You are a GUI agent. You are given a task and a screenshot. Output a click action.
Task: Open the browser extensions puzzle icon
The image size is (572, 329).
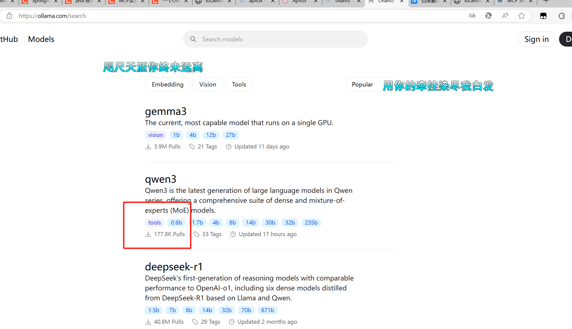pos(562,16)
